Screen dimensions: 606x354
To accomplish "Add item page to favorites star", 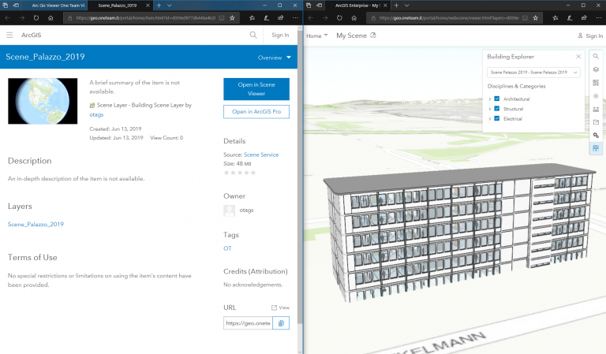I will tap(232, 18).
